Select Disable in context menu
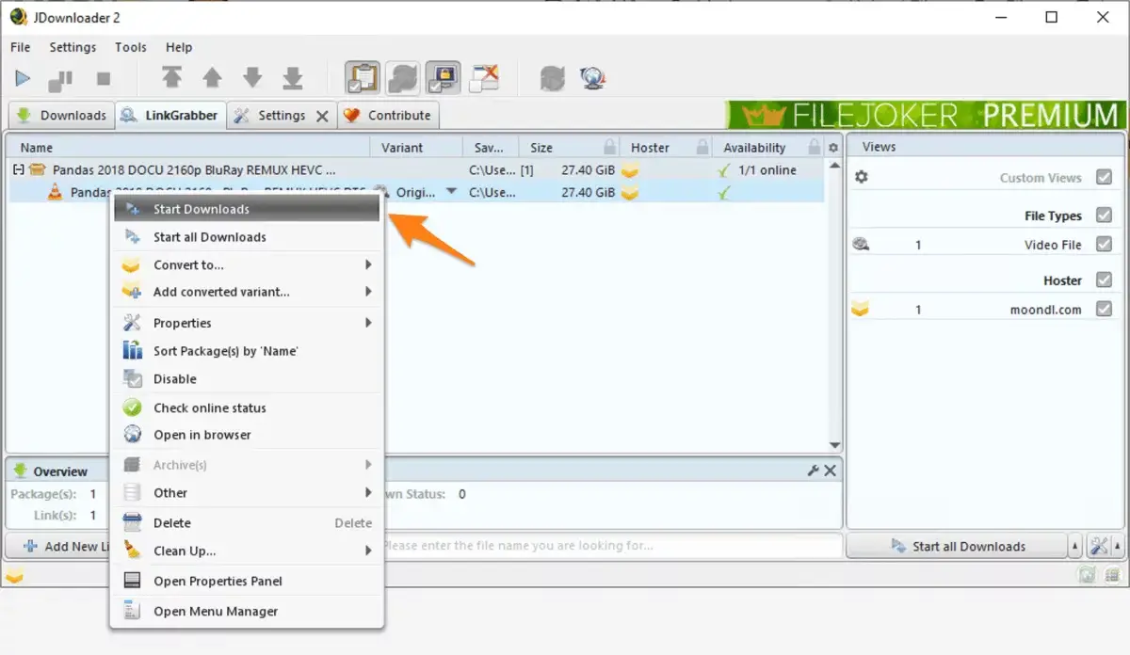Viewport: 1130px width, 655px height. (x=247, y=378)
